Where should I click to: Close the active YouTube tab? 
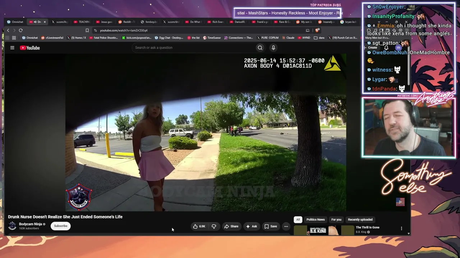pyautogui.click(x=45, y=22)
